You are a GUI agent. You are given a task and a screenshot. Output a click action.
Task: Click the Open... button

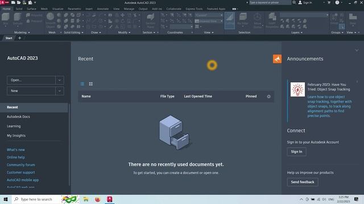point(31,80)
